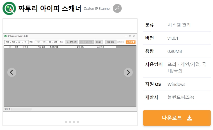This screenshot has width=213, height=130.
Task: Go to previous screenshot with left arrow
Action: tap(12, 72)
